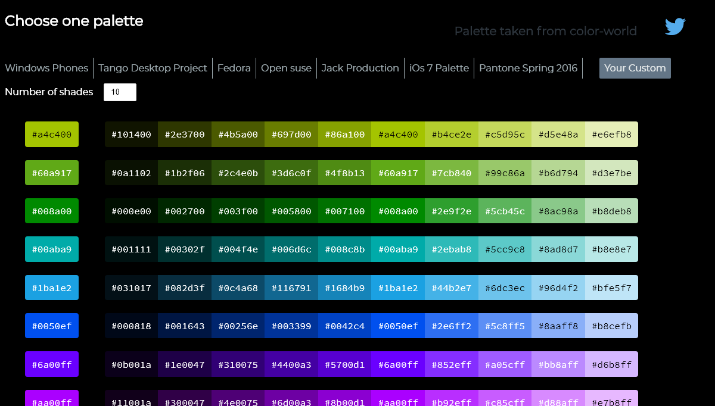The width and height of the screenshot is (715, 406).
Task: Open Pantone Spring 2016 palette
Action: click(528, 68)
